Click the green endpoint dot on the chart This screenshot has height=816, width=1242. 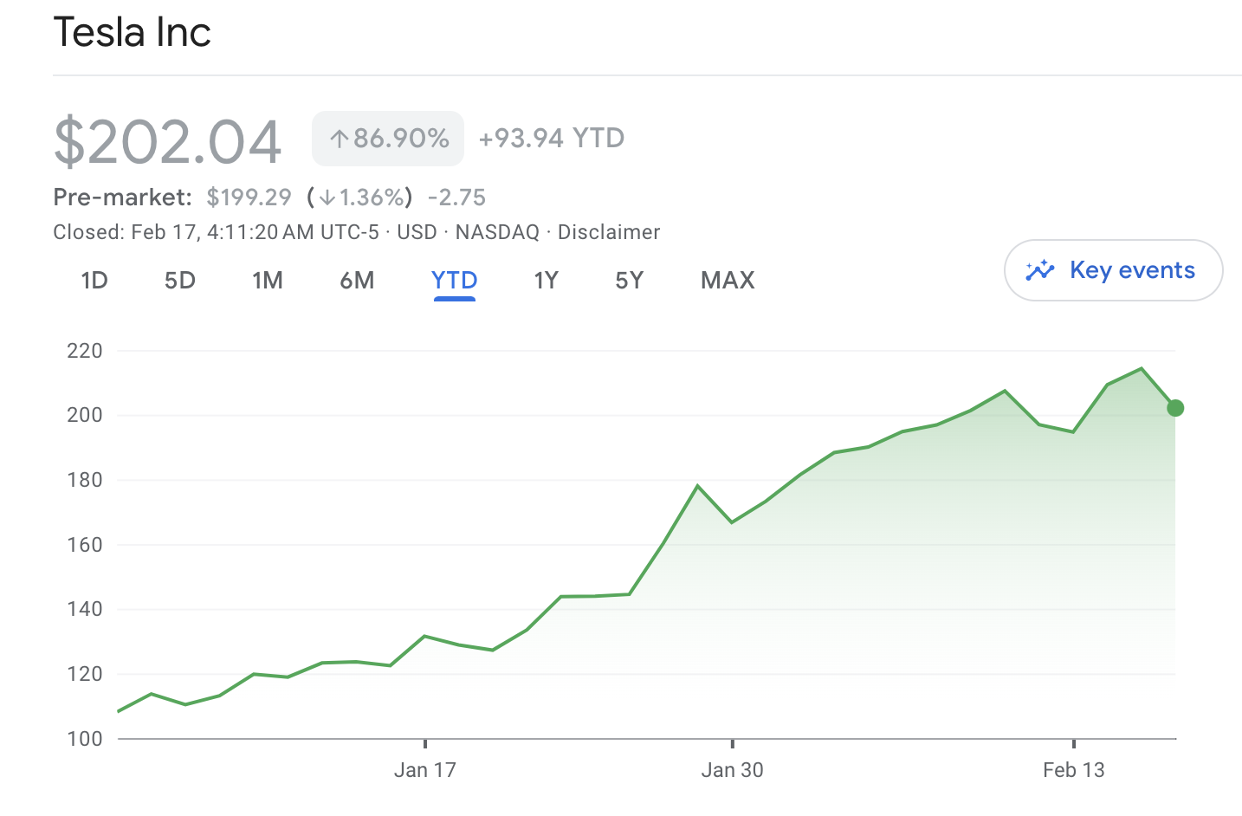click(1175, 408)
